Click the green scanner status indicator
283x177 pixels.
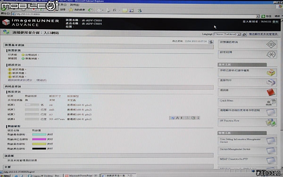point(23,58)
